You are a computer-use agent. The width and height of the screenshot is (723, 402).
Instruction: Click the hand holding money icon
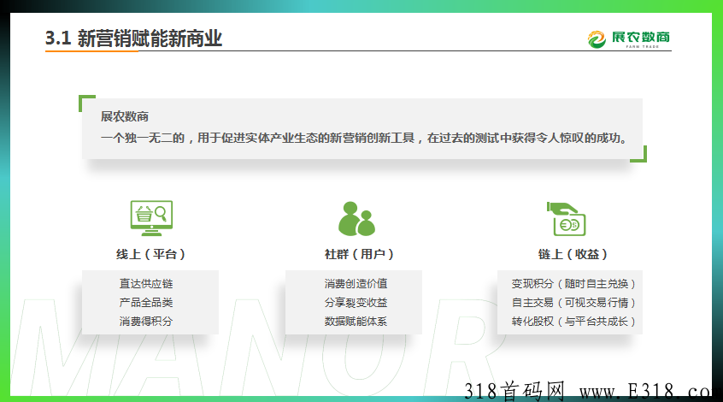(567, 219)
